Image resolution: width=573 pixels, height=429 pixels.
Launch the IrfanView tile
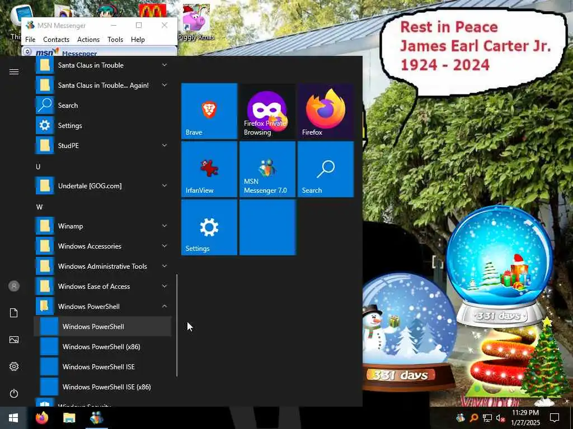pyautogui.click(x=209, y=169)
